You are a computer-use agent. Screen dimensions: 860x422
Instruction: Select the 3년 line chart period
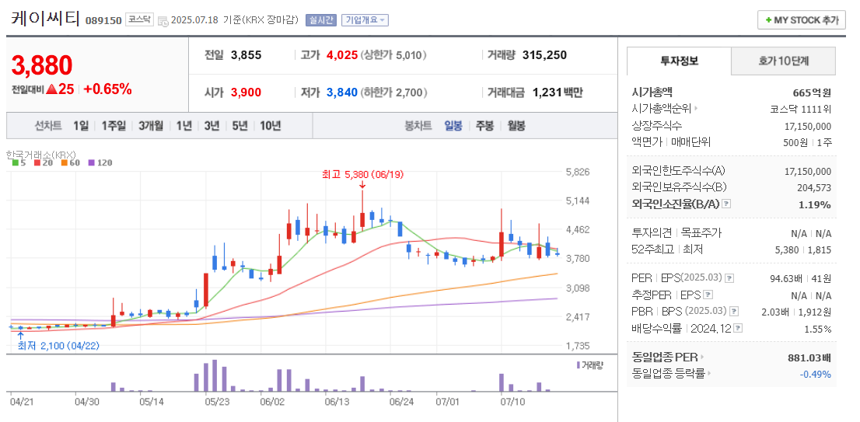tap(212, 125)
